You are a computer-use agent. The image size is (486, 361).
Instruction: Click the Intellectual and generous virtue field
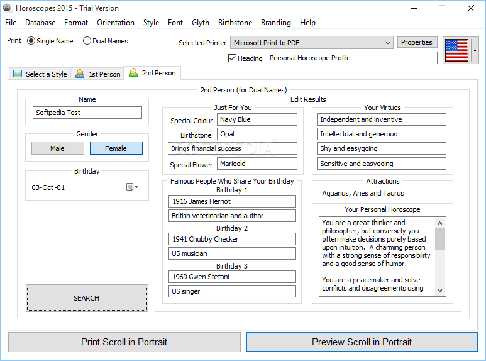pos(382,135)
